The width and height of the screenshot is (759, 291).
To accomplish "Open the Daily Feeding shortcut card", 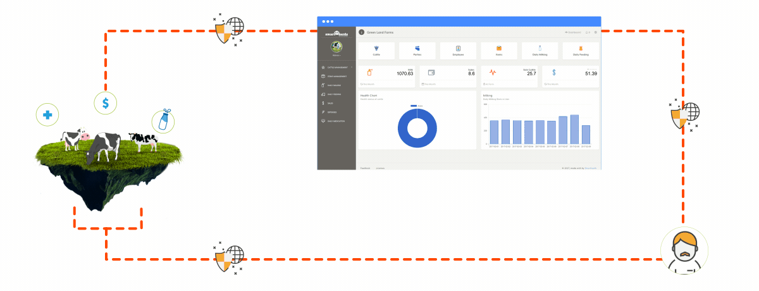I will [x=581, y=51].
